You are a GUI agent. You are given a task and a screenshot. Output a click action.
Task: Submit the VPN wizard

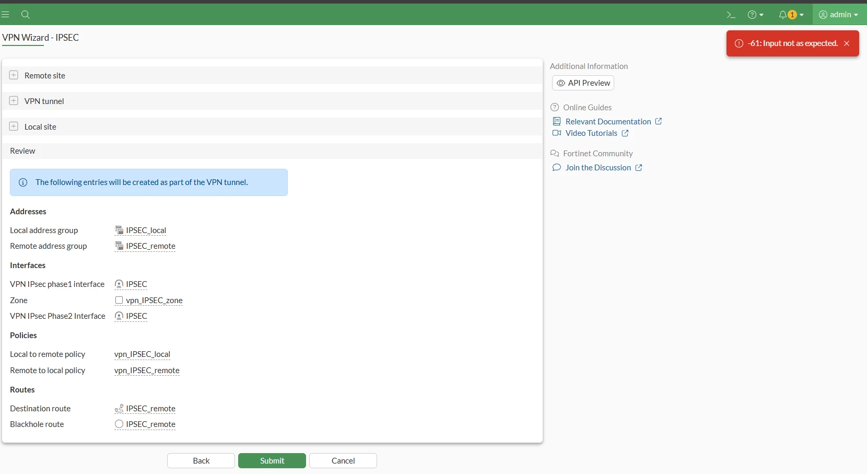click(x=272, y=461)
